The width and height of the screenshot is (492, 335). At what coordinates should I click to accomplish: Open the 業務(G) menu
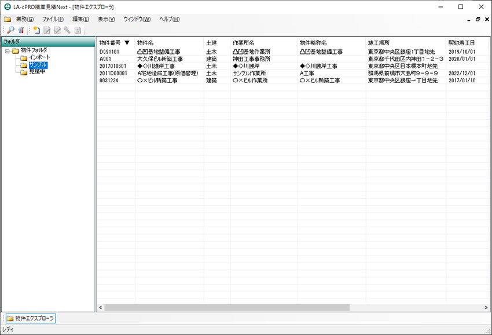pyautogui.click(x=21, y=19)
